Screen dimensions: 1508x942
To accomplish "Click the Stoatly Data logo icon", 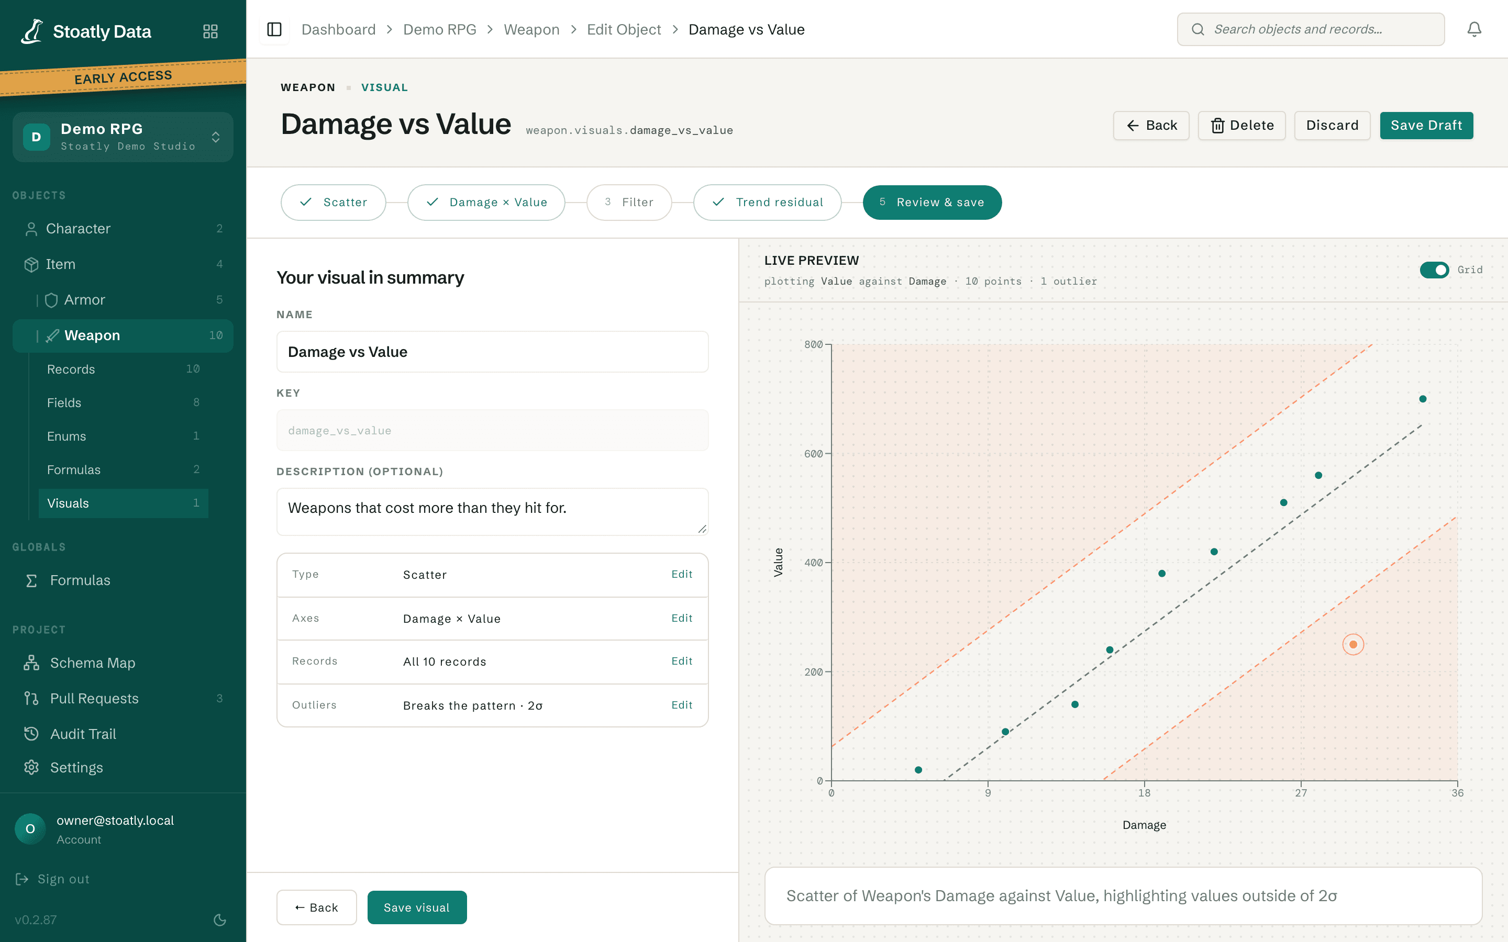I will [32, 31].
